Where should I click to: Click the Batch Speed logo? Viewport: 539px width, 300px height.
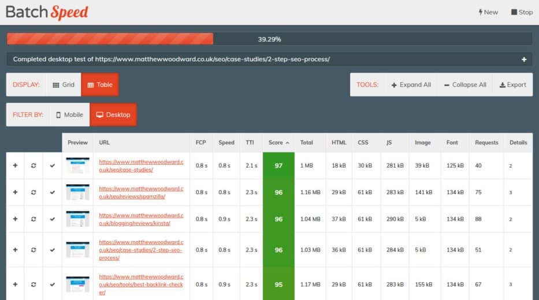click(x=47, y=12)
